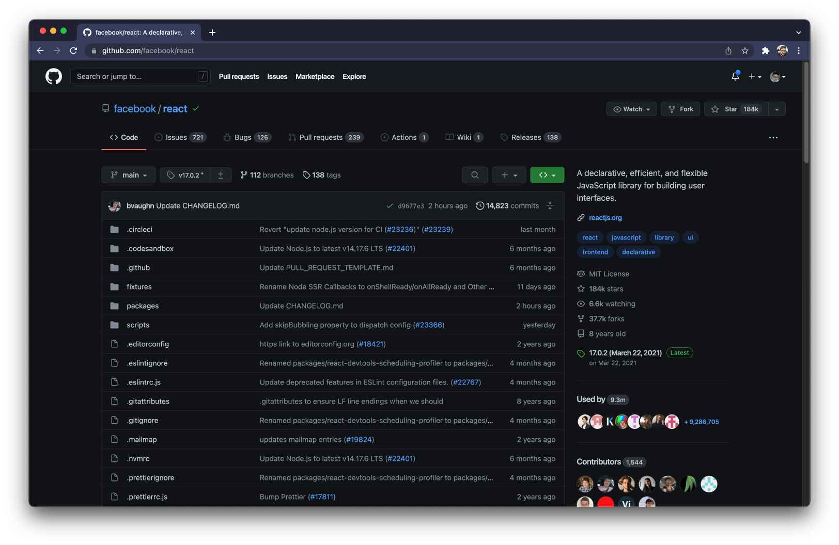Open the Watch dropdown
839x545 pixels.
coord(632,109)
